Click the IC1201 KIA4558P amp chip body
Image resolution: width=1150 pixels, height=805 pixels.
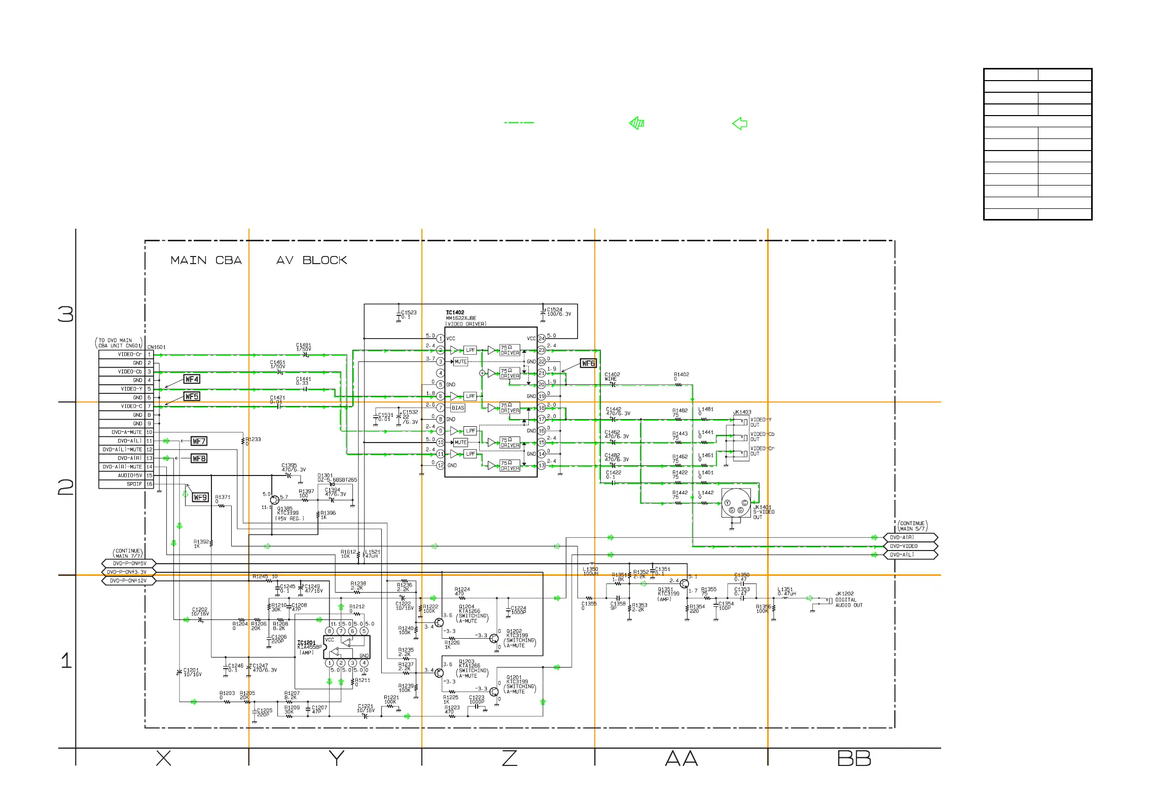347,647
